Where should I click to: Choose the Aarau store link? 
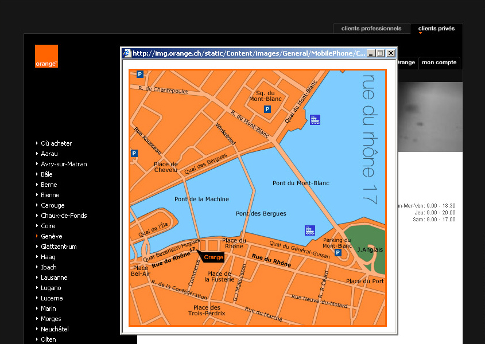tap(49, 154)
